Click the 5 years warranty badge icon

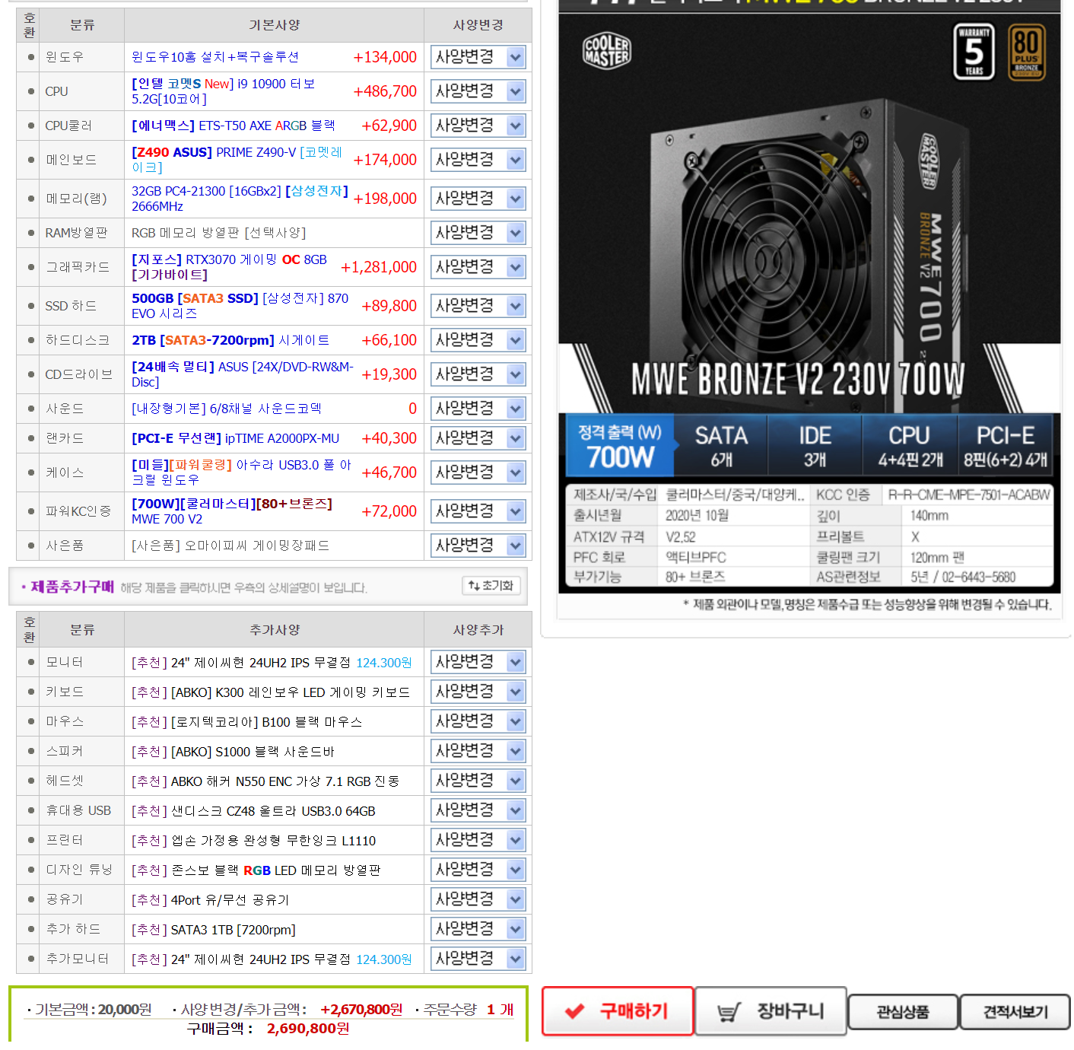[974, 52]
